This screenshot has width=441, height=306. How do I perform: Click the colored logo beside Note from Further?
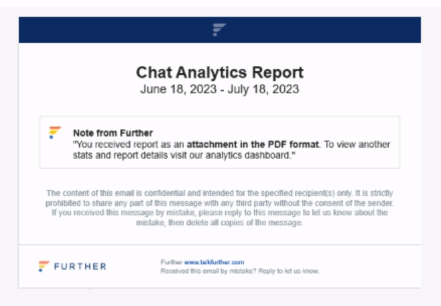(55, 132)
